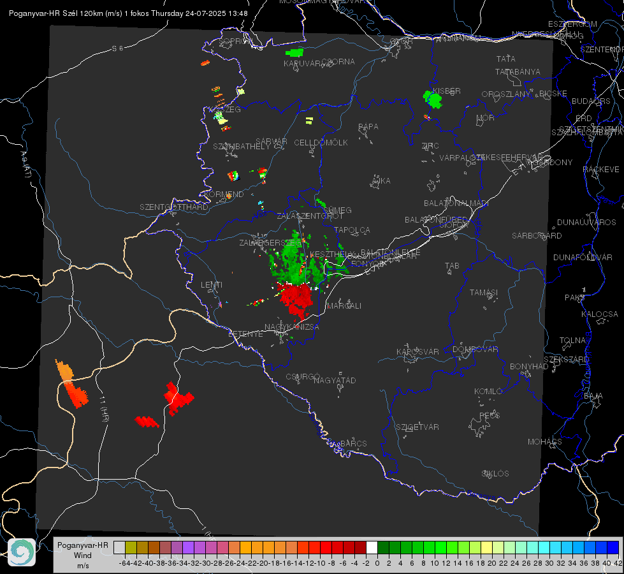Click the SIKLÓS city label

(495, 474)
